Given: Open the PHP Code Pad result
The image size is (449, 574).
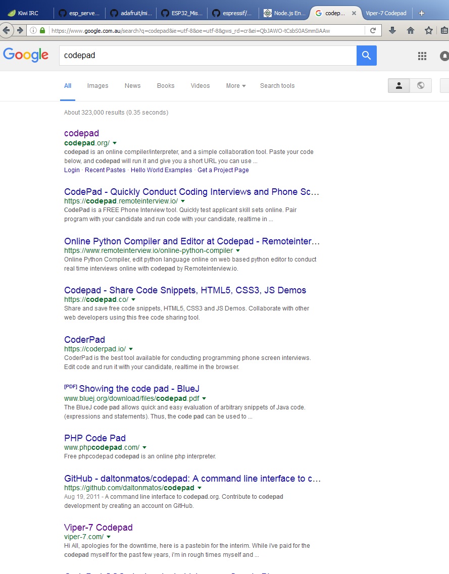Looking at the screenshot, I should (95, 438).
